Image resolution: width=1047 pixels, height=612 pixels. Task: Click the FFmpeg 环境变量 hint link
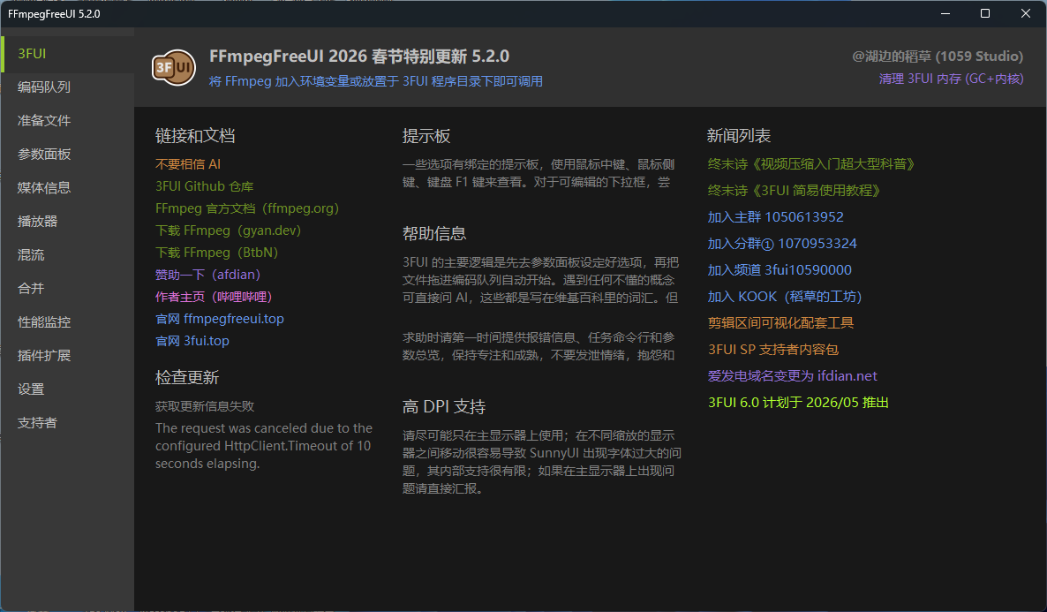pyautogui.click(x=375, y=81)
